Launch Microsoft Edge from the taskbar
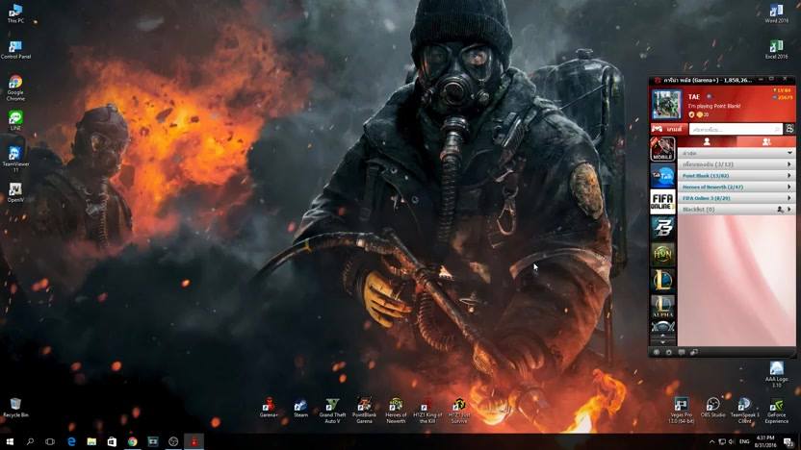The image size is (801, 450). tap(71, 442)
